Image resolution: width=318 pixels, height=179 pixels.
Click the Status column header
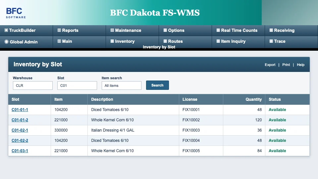[x=288, y=99]
